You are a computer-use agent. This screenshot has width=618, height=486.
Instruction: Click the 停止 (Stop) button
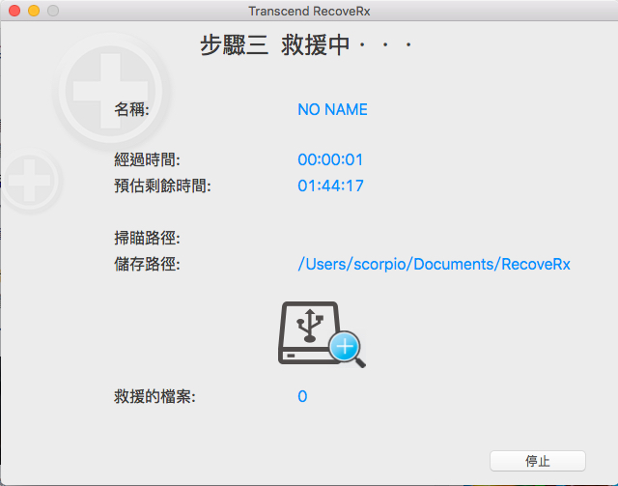tap(538, 461)
